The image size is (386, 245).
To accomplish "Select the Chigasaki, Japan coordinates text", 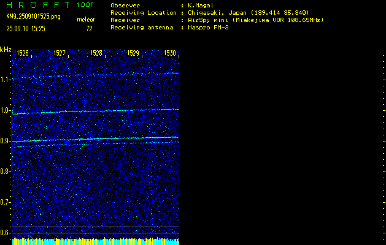I will 249,13.
